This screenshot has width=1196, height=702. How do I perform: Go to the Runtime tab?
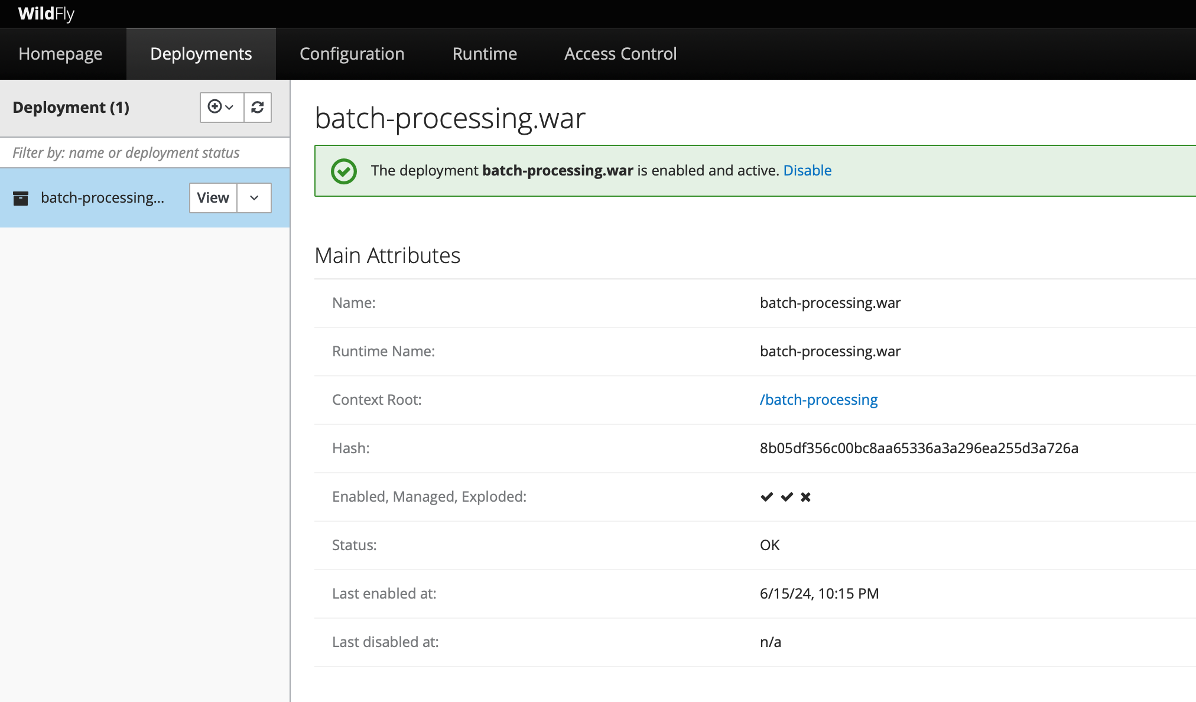[485, 54]
